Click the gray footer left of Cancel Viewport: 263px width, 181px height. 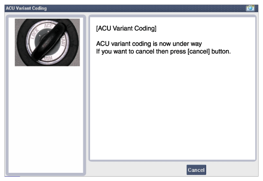point(137,169)
